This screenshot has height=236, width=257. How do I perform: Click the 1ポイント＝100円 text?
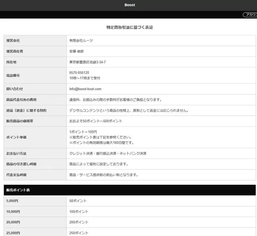(83, 132)
